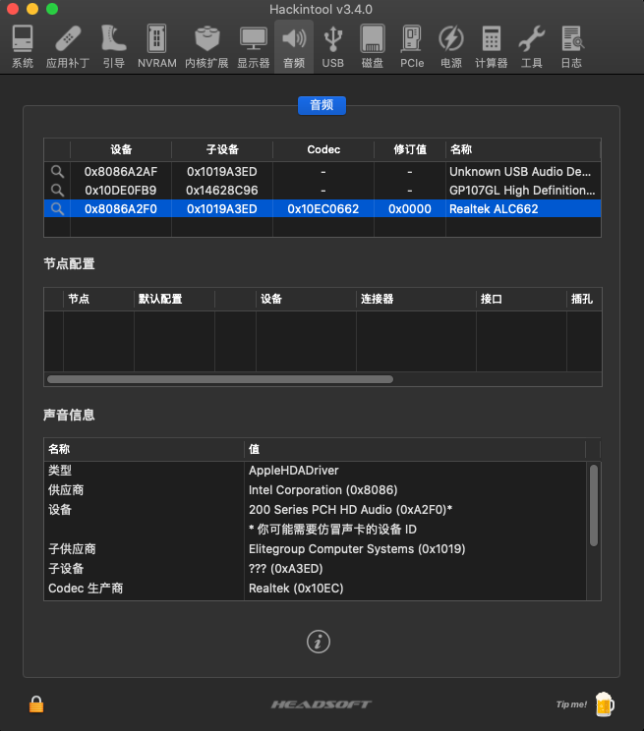Click the 设备 column header in the device table
Viewport: 644px width, 731px height.
click(121, 149)
